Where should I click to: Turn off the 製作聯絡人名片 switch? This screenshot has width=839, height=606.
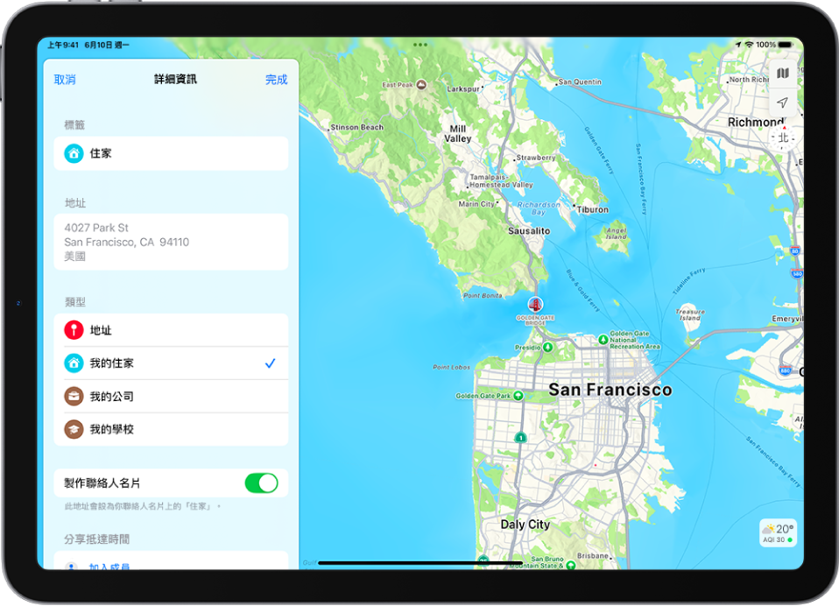tap(261, 483)
